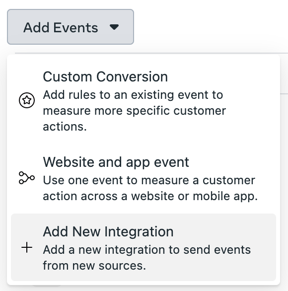
Task: Collapse the Add Events dropdown using its caret
Action: (x=114, y=27)
